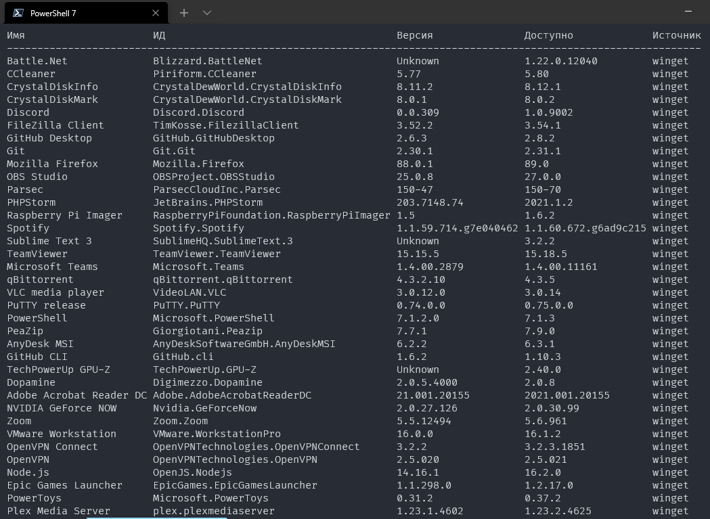Open a new terminal tab
The height and width of the screenshot is (519, 710).
click(184, 13)
